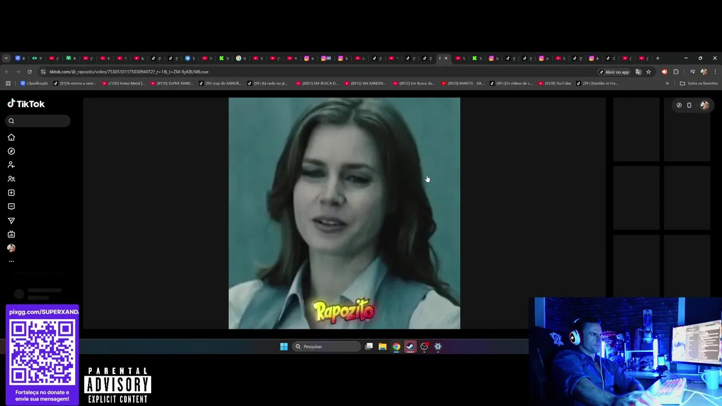Open the media controls icon in Chrome toolbar
The width and height of the screenshot is (722, 406).
click(x=693, y=72)
